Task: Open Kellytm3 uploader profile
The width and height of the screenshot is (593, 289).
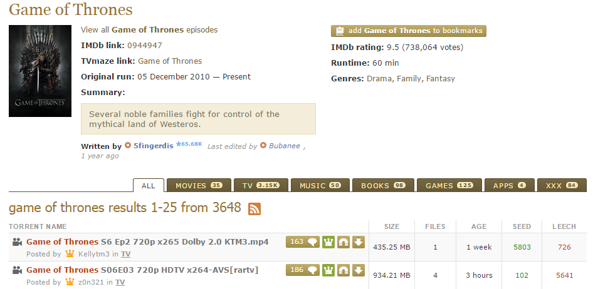Action: pyautogui.click(x=94, y=254)
